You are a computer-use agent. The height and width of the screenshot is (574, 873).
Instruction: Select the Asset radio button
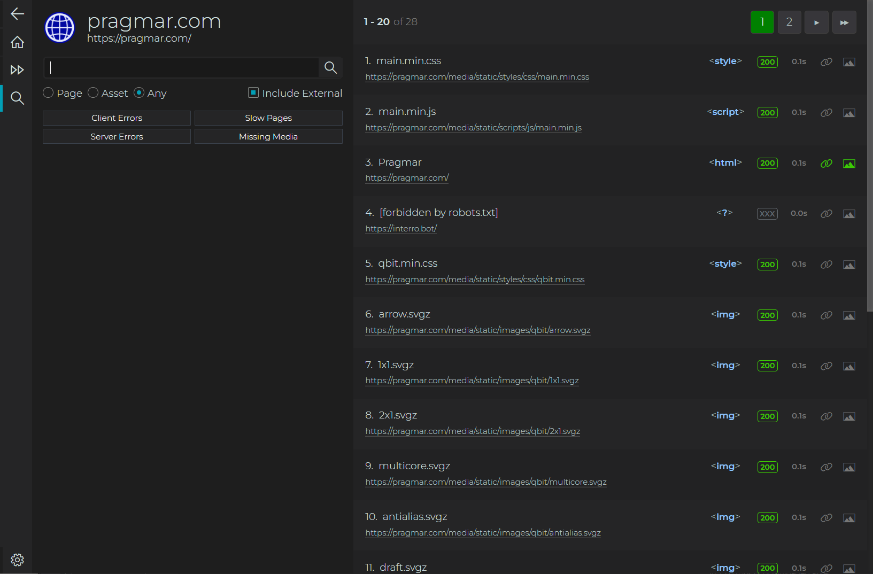coord(93,93)
